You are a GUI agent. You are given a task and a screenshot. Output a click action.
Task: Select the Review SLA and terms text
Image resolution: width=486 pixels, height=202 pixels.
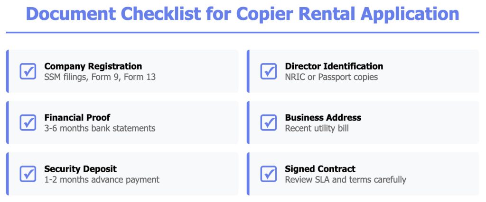tap(345, 179)
